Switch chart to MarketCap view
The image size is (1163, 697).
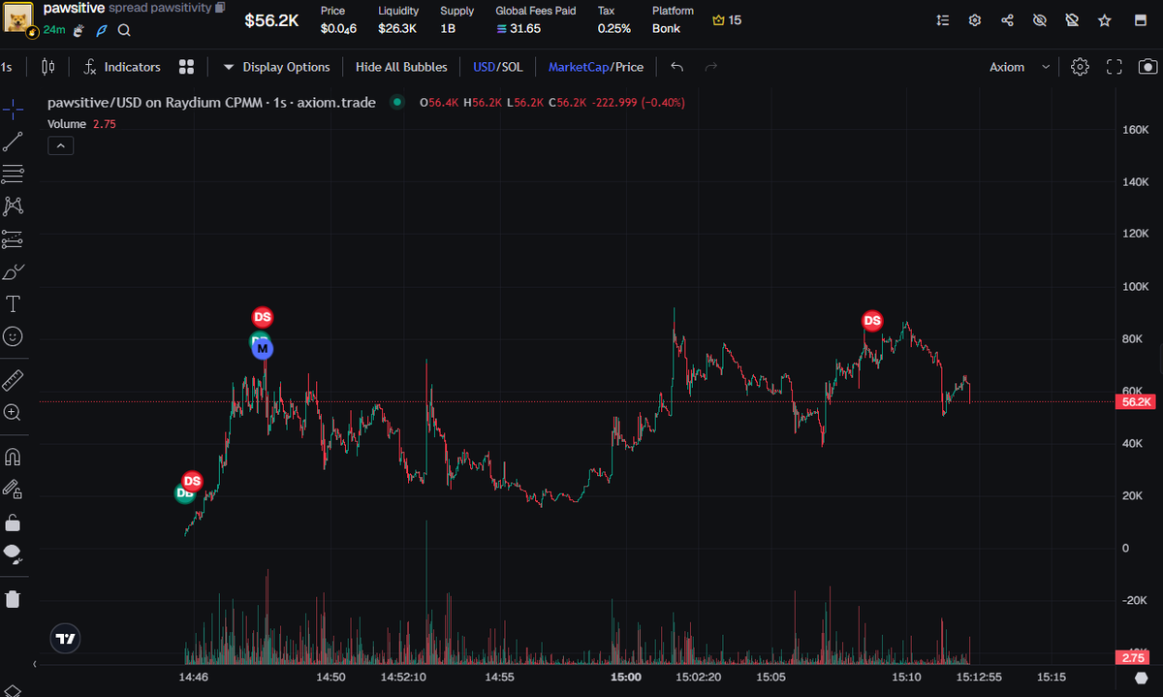point(579,67)
